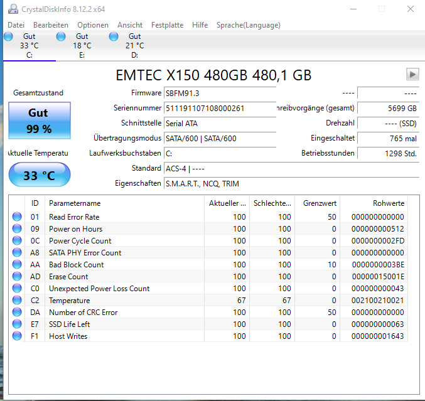Click the Aktueller column header
This screenshot has height=401, width=425.
(227, 203)
